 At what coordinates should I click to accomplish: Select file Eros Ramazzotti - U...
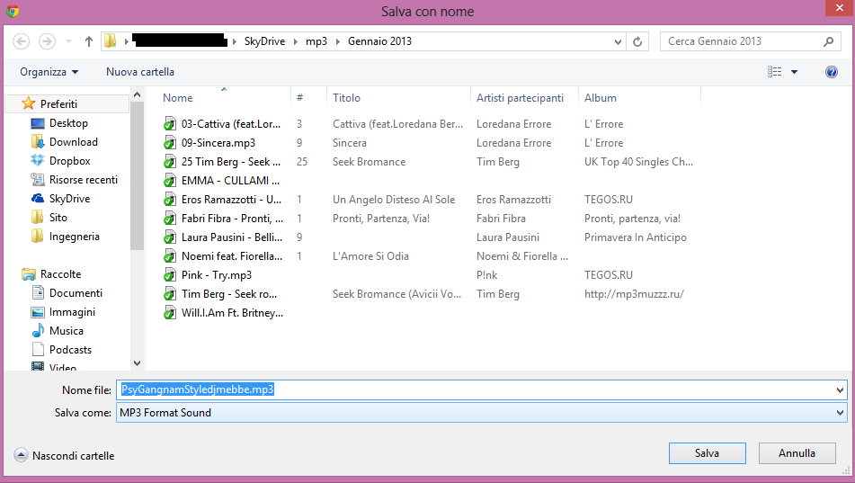click(x=231, y=200)
